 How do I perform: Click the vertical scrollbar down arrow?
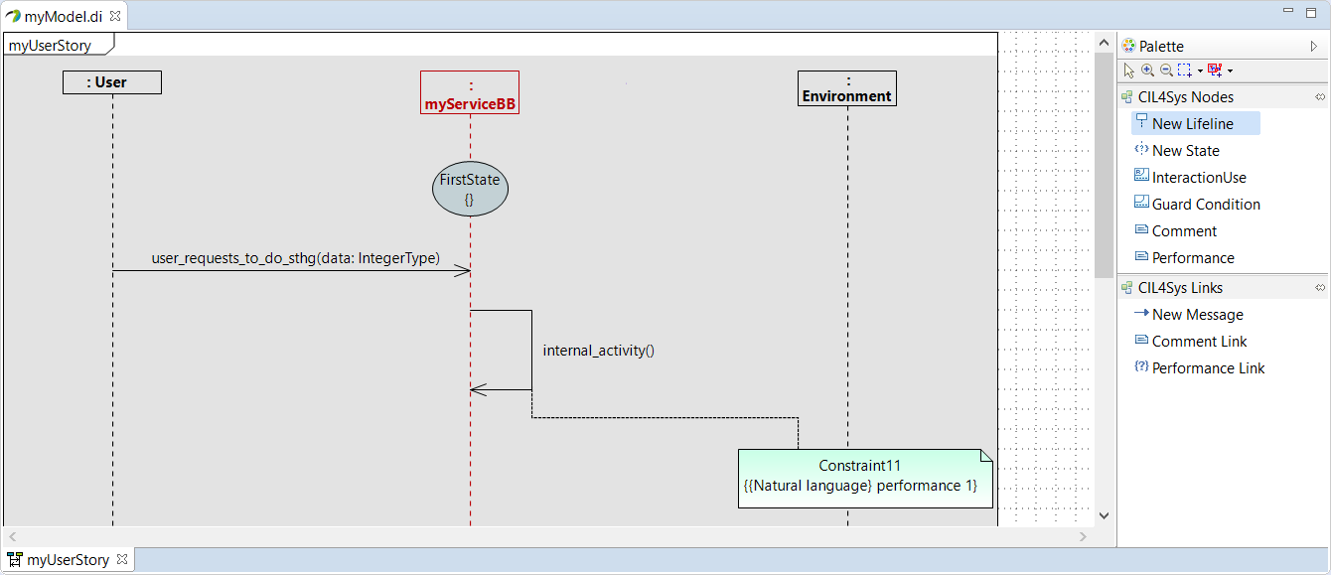pyautogui.click(x=1105, y=515)
